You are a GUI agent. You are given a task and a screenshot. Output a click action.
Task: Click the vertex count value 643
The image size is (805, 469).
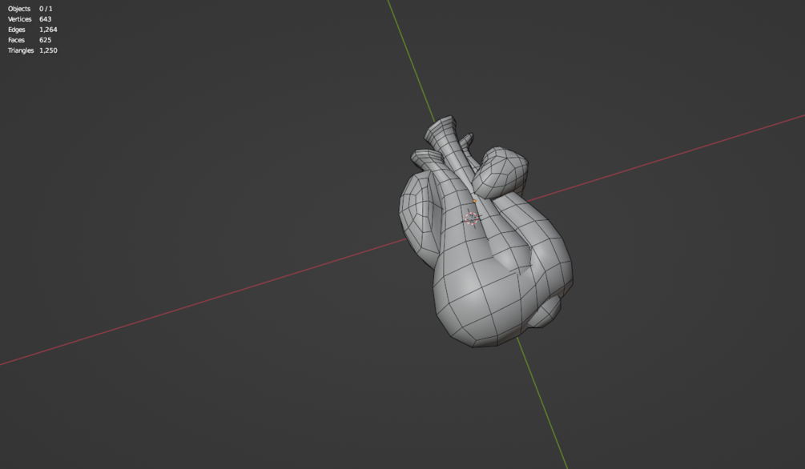45,19
